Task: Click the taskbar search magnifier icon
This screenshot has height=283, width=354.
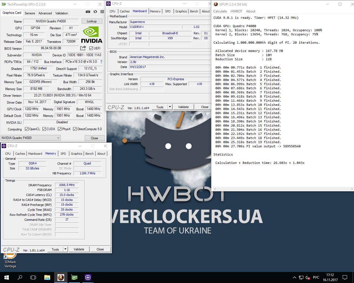Action: click(x=20, y=277)
